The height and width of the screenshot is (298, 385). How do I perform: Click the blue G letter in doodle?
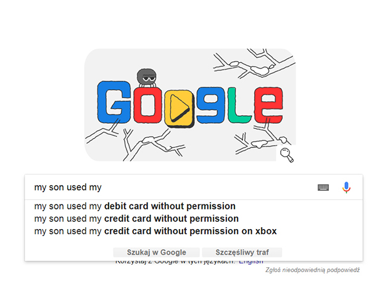coord(114,102)
